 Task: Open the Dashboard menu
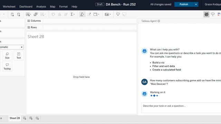pos(26,7)
